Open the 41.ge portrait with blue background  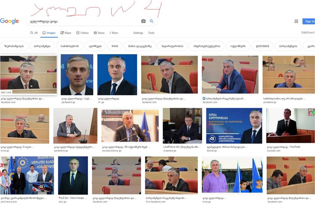click(x=117, y=75)
